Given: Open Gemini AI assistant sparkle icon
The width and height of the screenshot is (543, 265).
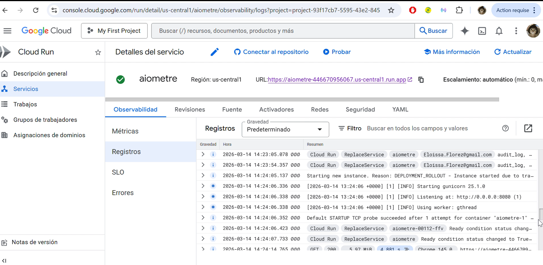Looking at the screenshot, I should coord(465,31).
